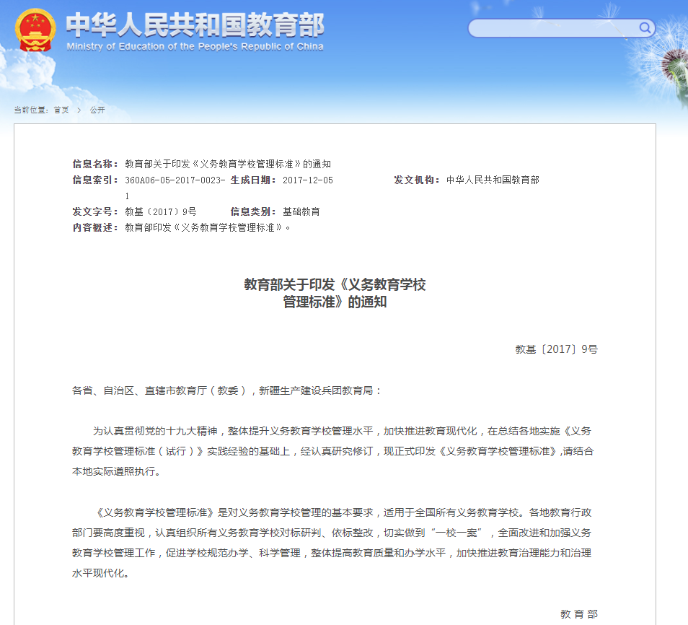The height and width of the screenshot is (625, 688).
Task: Click the date value 2017-12-05
Action: coord(308,180)
